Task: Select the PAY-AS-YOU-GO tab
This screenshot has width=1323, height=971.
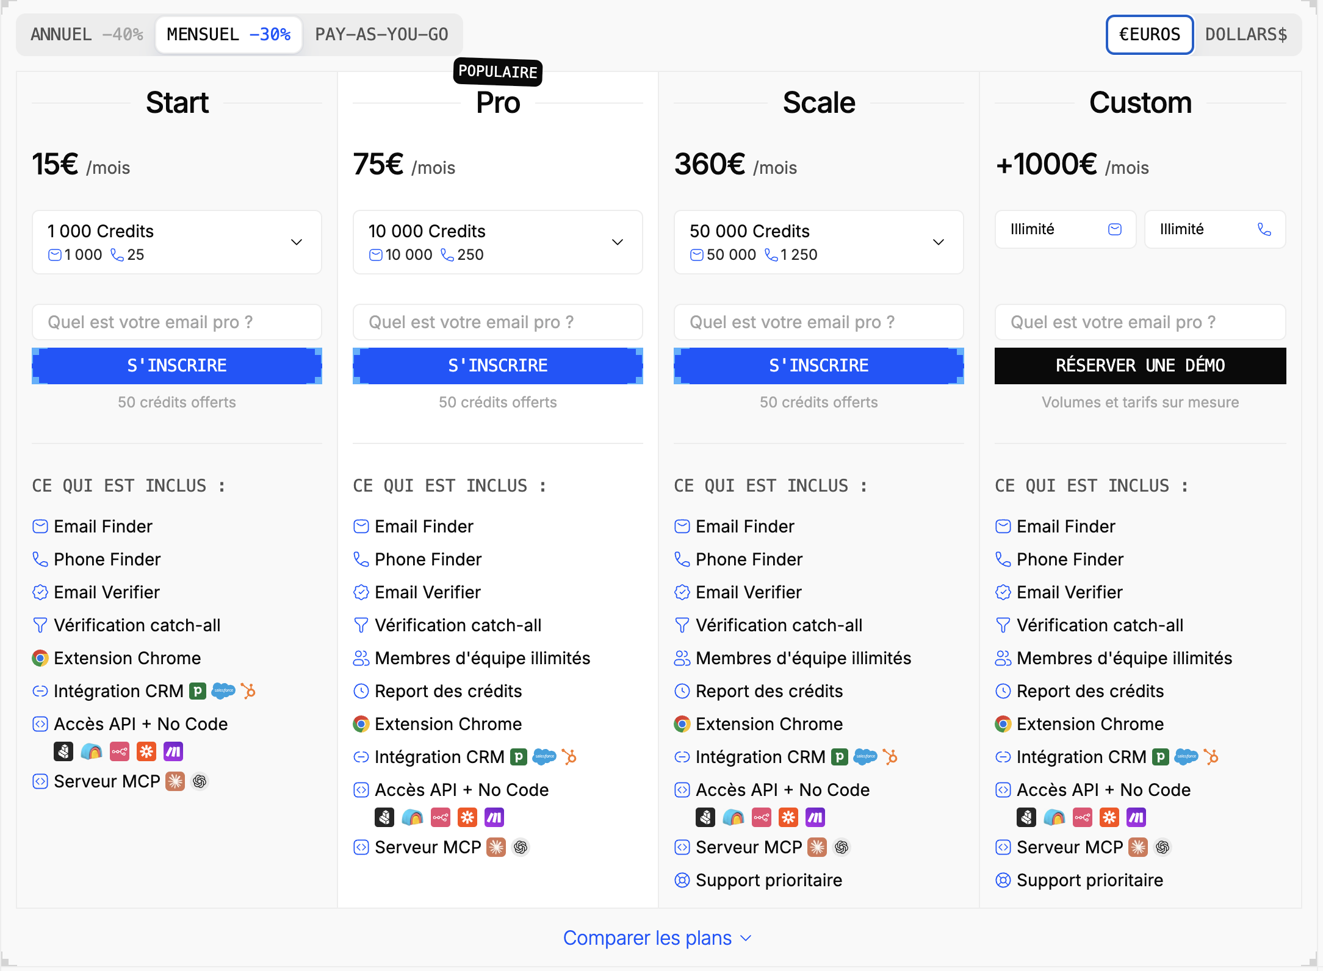Action: 382,35
